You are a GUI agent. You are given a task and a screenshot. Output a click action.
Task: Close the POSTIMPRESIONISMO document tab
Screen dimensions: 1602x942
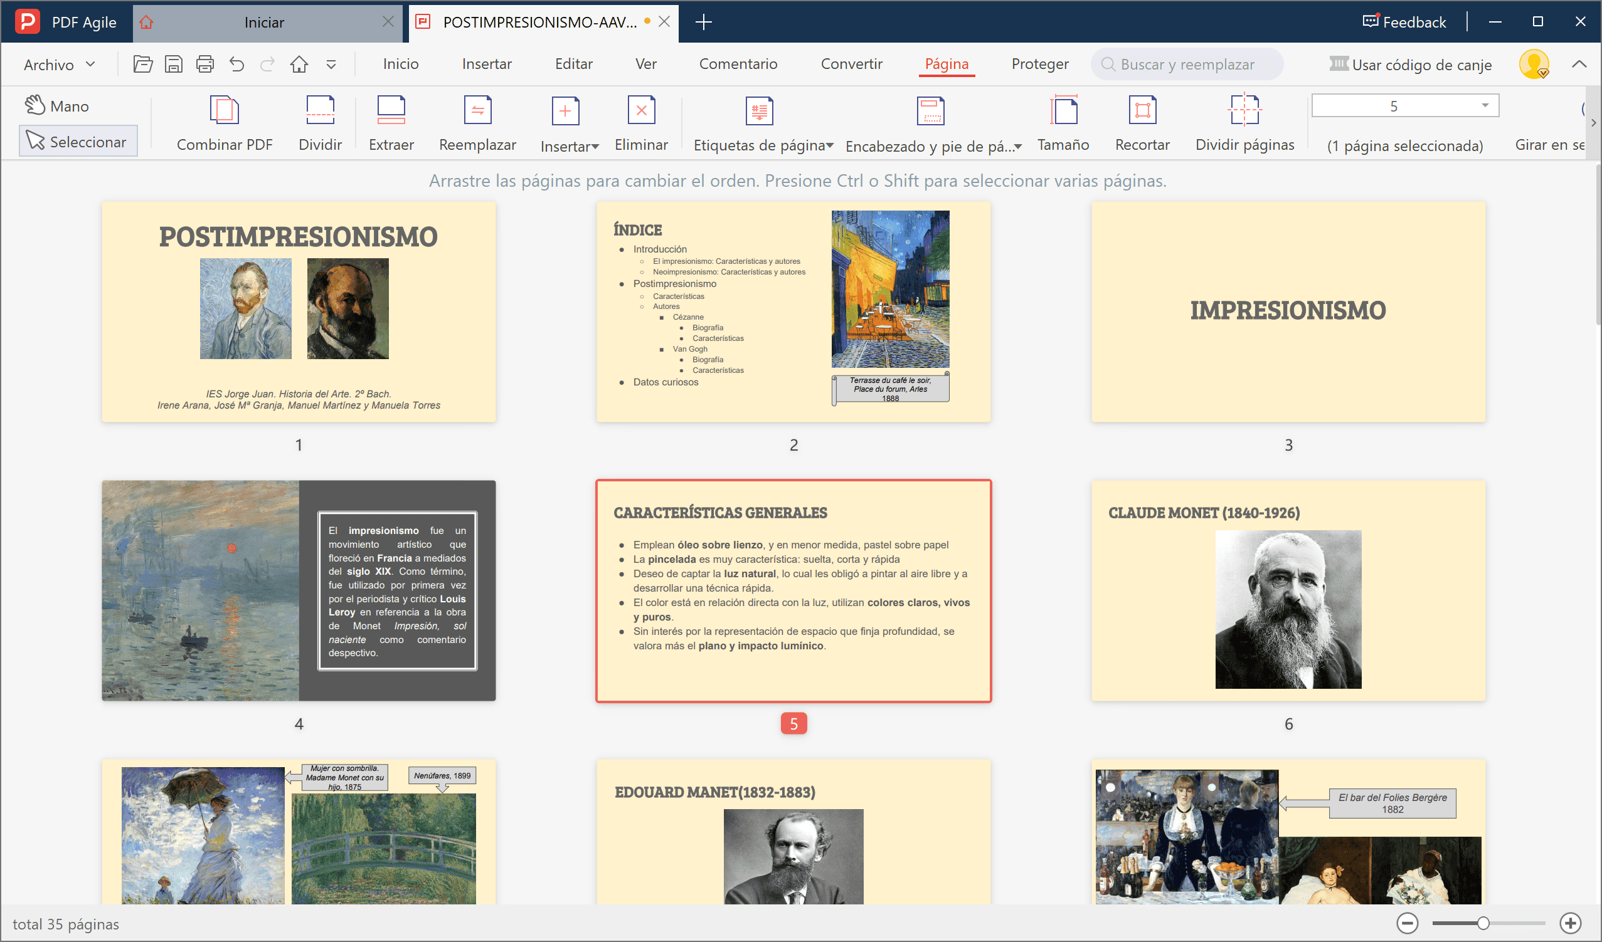click(x=664, y=21)
